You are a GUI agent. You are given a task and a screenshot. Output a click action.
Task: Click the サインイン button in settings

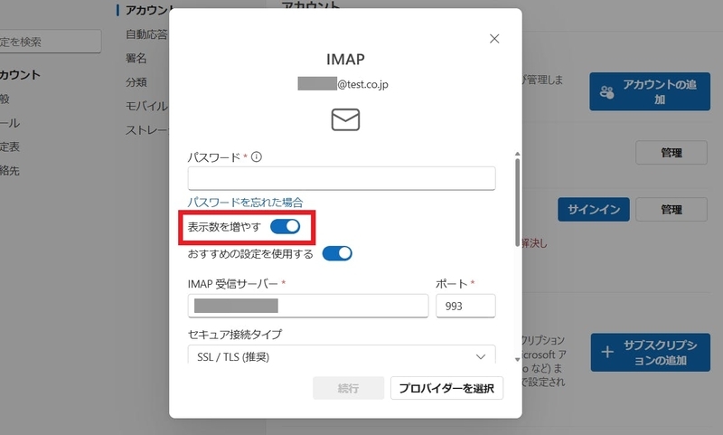594,210
